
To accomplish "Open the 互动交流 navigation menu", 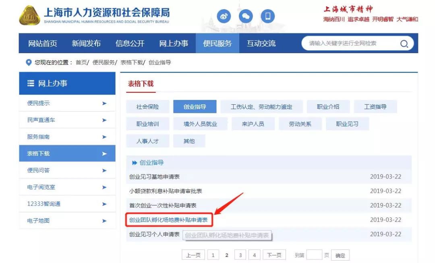I will tap(261, 43).
